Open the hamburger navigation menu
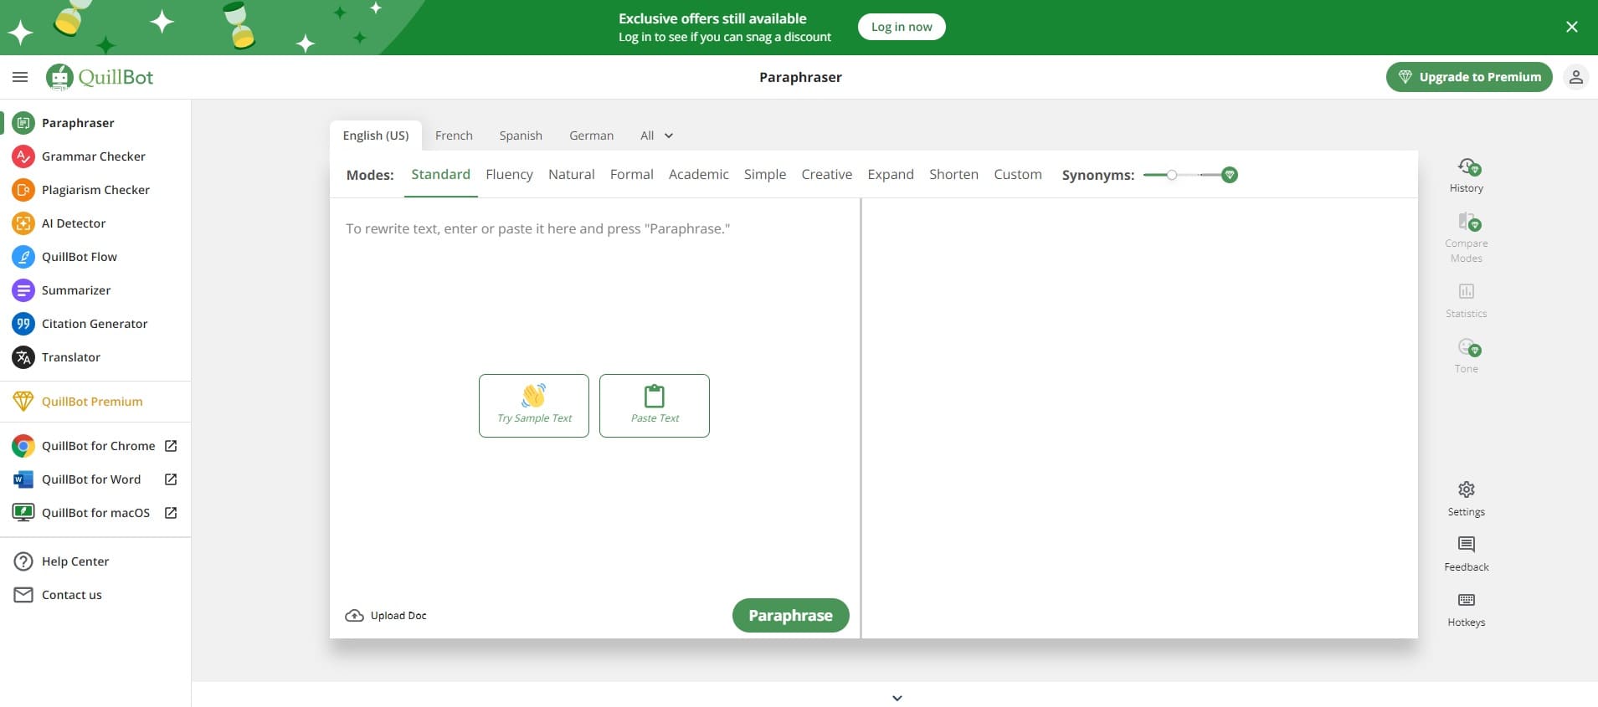Image resolution: width=1598 pixels, height=707 pixels. click(20, 77)
